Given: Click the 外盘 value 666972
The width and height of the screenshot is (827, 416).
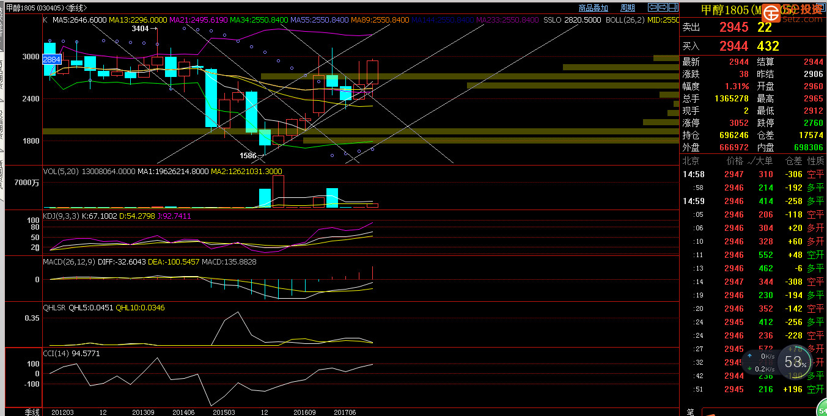Looking at the screenshot, I should tap(734, 147).
